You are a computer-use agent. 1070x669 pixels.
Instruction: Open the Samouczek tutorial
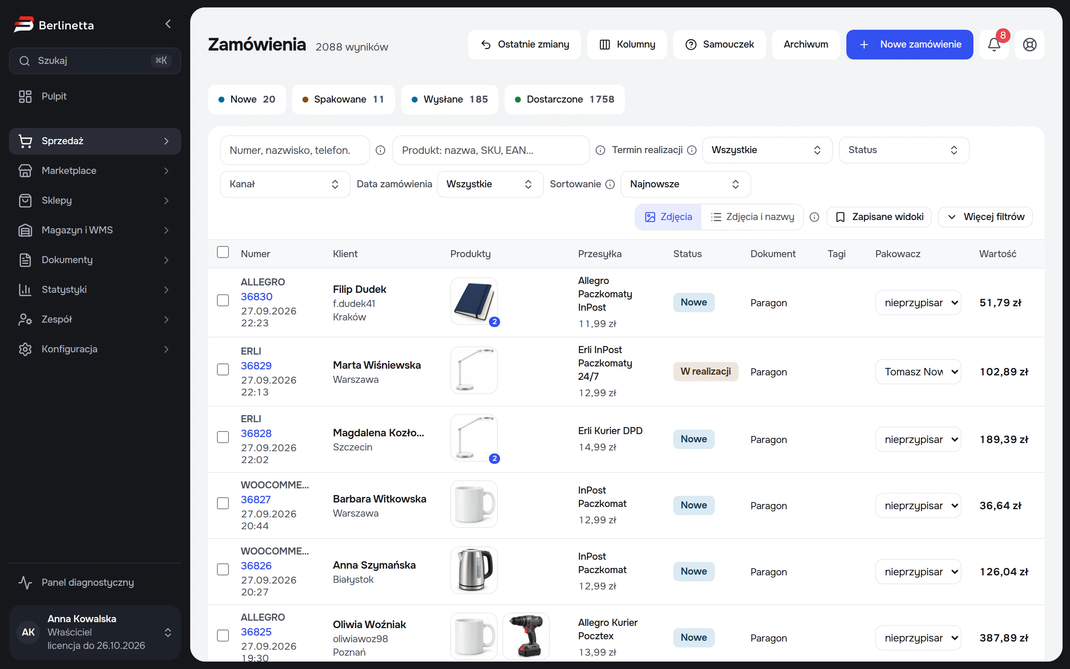(x=719, y=44)
